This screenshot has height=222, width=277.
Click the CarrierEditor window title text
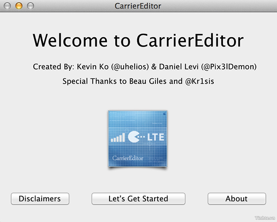click(138, 6)
